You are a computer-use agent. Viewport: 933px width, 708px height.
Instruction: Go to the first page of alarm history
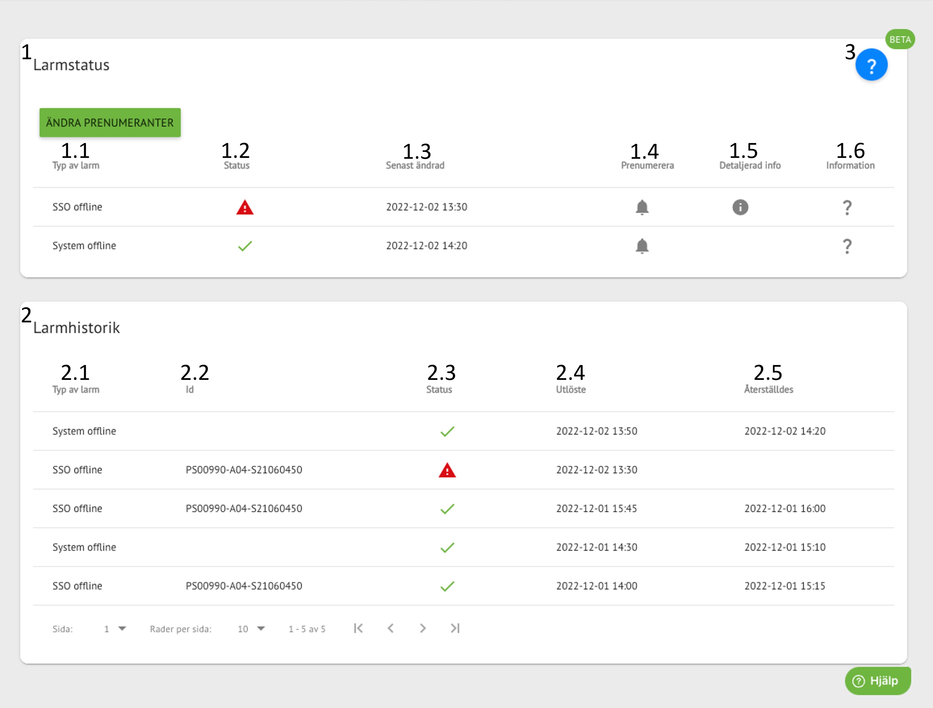point(358,628)
